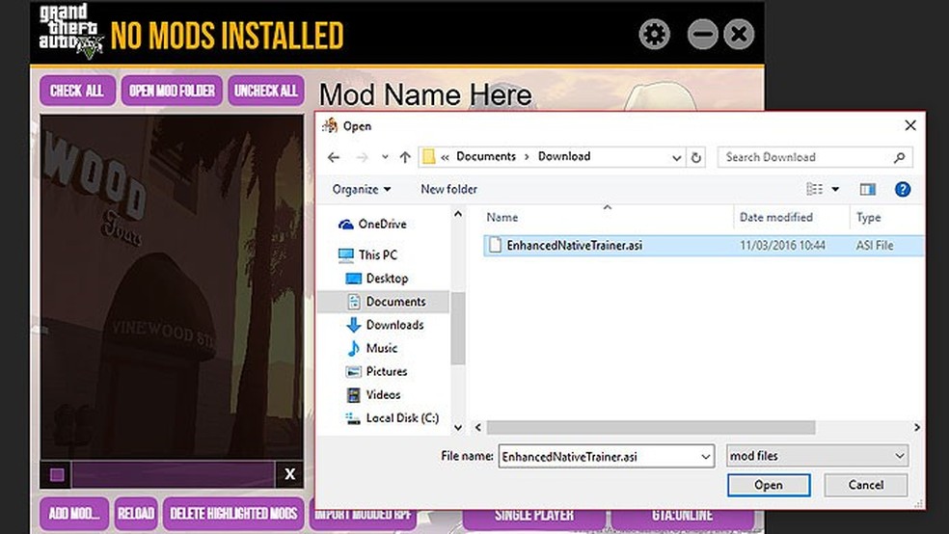
Task: Click Open to load the file
Action: tap(769, 485)
